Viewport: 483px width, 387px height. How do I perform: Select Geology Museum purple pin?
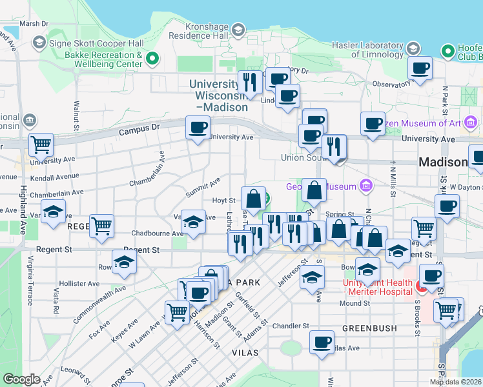[366, 186]
